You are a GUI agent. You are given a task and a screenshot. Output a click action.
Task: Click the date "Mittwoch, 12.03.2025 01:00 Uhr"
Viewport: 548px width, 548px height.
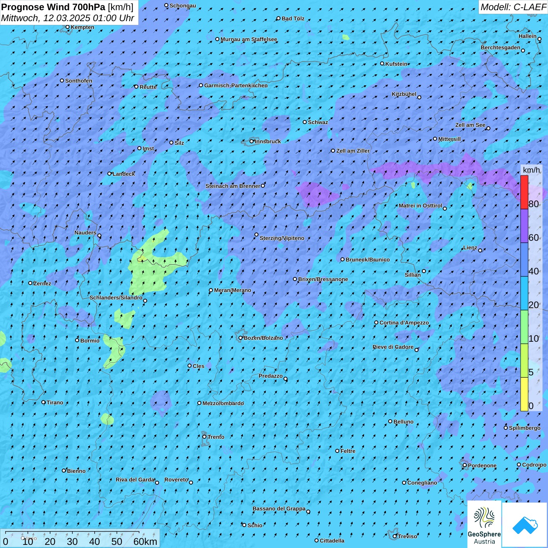pos(68,18)
